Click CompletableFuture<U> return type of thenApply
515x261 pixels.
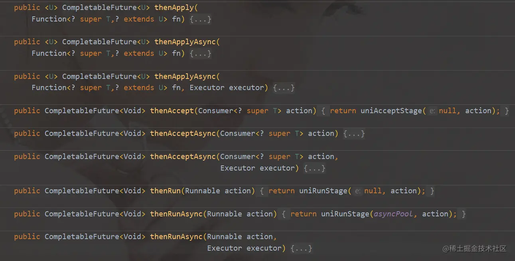point(106,8)
